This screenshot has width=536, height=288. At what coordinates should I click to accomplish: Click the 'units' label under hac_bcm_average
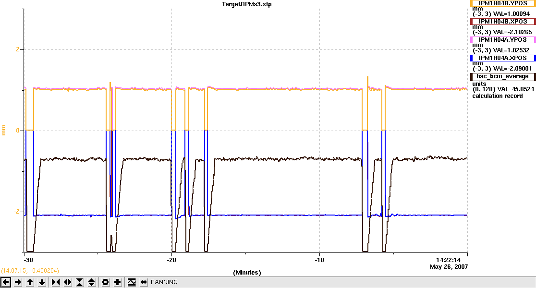479,84
